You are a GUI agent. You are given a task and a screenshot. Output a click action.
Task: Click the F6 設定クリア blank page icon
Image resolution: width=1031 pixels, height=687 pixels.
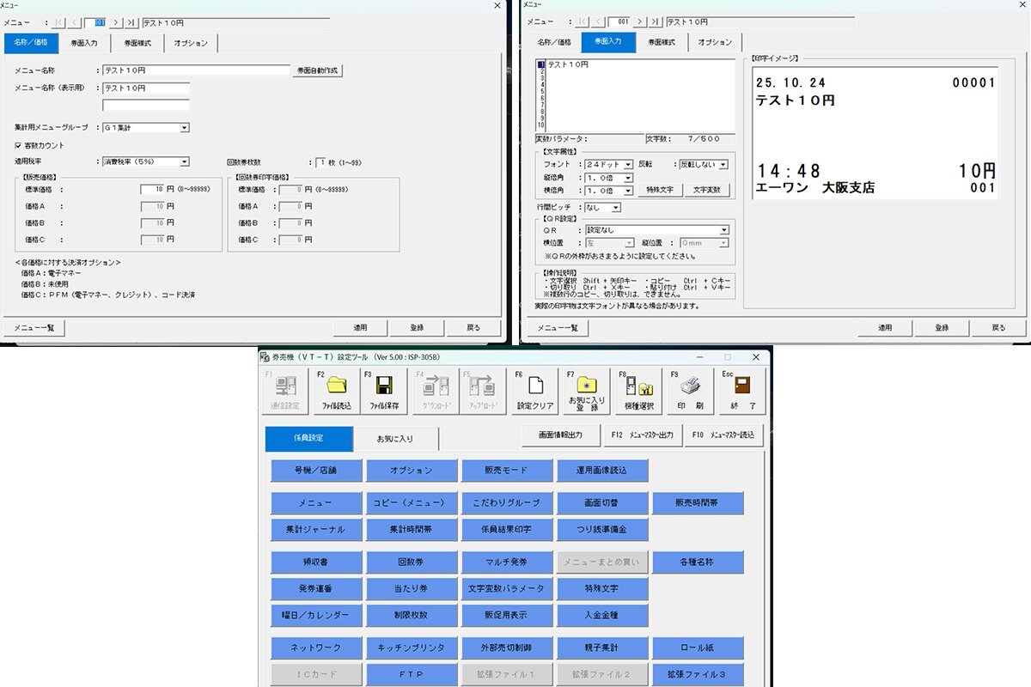(535, 385)
